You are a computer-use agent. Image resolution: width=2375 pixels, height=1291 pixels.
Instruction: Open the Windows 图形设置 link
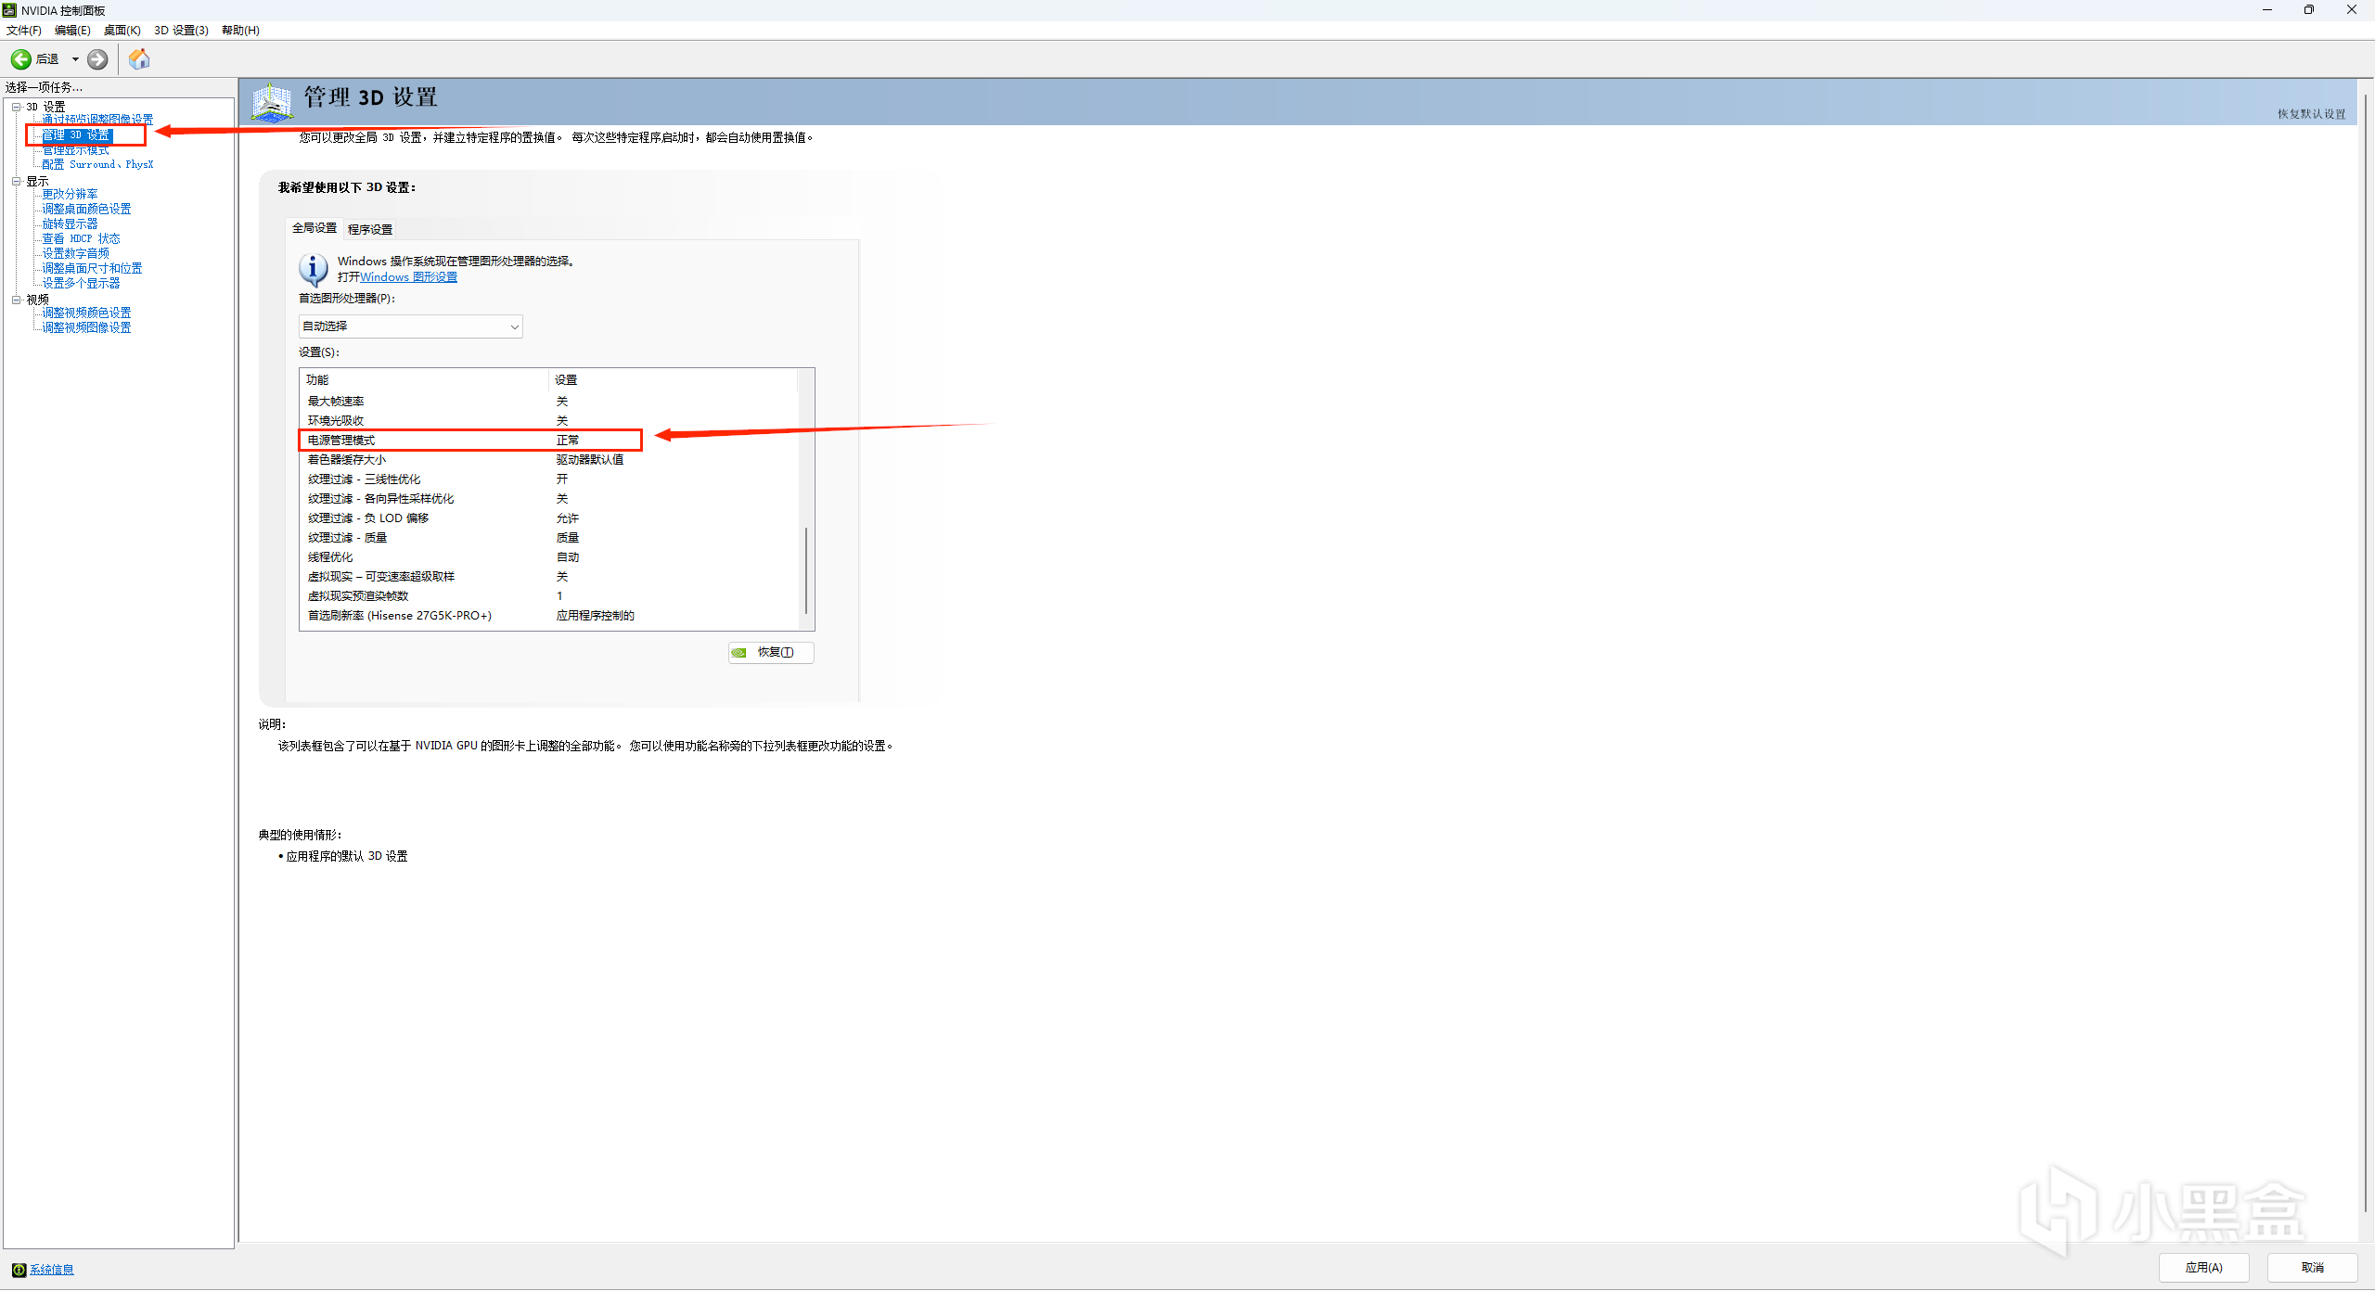(x=408, y=277)
